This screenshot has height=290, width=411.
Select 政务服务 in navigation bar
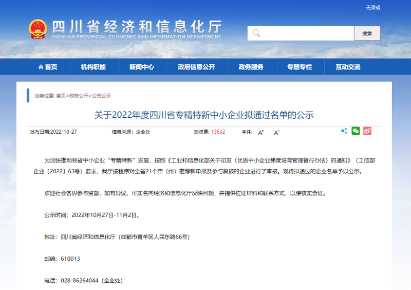(x=251, y=67)
